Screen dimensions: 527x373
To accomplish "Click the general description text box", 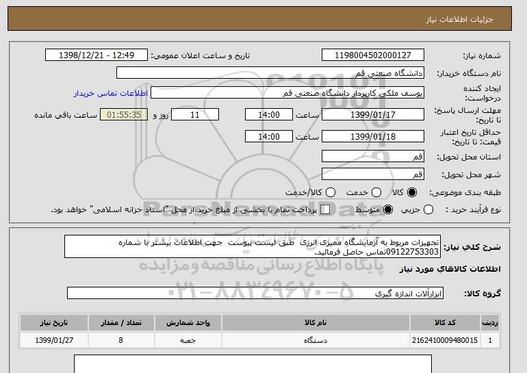I will 253,246.
